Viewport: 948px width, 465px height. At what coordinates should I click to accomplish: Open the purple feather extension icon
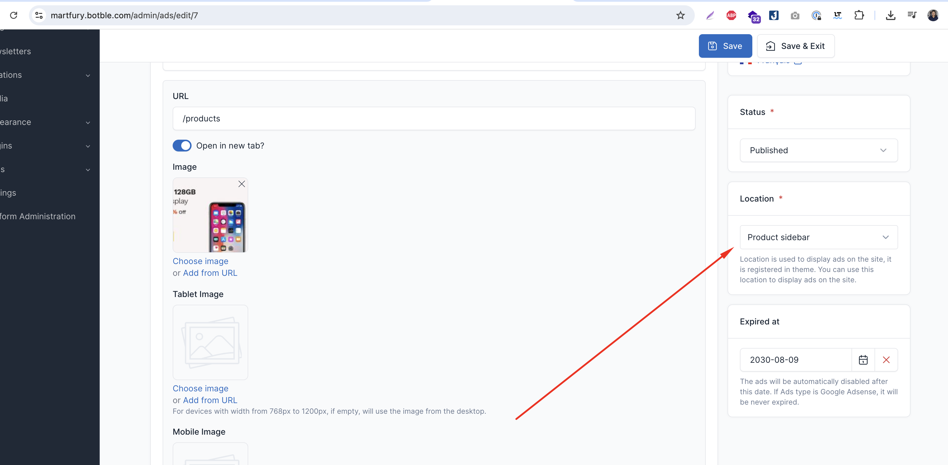click(x=710, y=15)
